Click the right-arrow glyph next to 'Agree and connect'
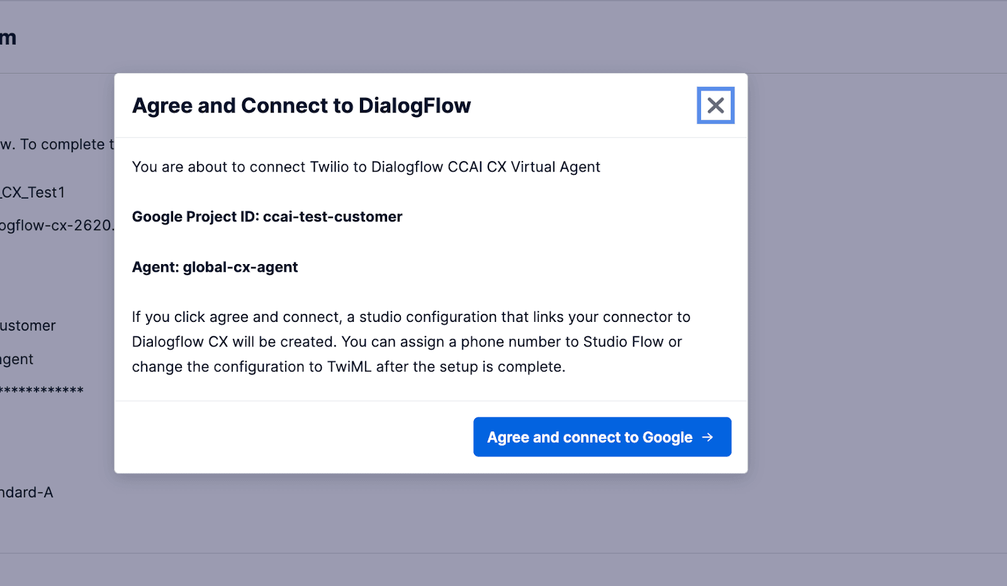 [709, 436]
